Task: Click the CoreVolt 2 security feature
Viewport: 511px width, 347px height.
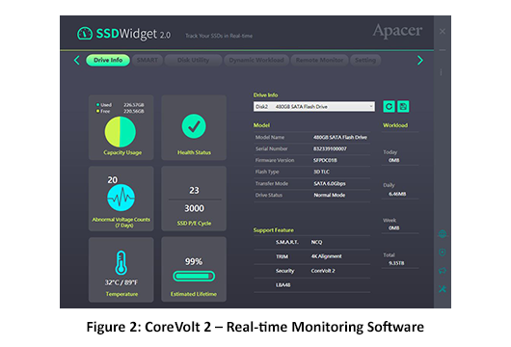Action: [x=323, y=271]
